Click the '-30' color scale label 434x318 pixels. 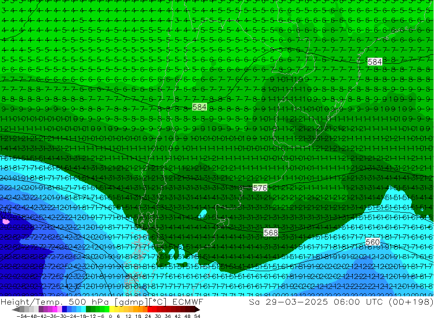(x=62, y=316)
